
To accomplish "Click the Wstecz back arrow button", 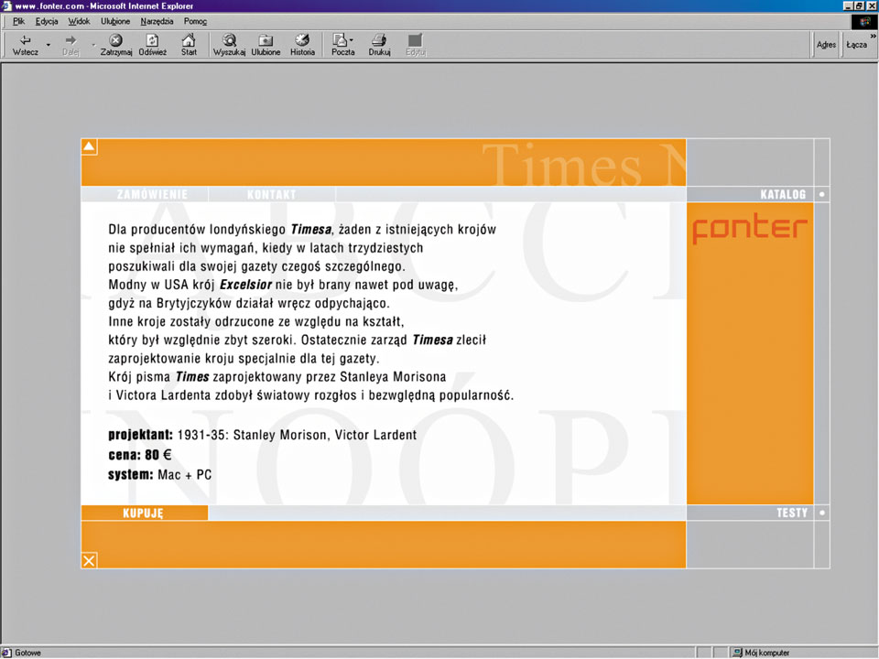I will [x=26, y=45].
